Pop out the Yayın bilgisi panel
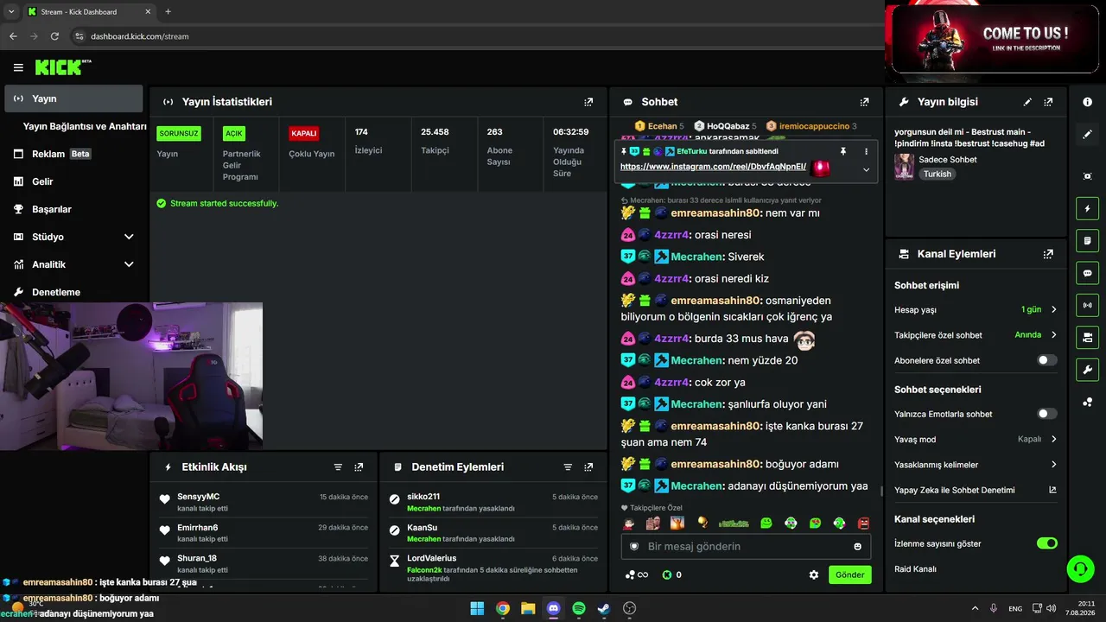Viewport: 1106px width, 622px height. point(1048,102)
